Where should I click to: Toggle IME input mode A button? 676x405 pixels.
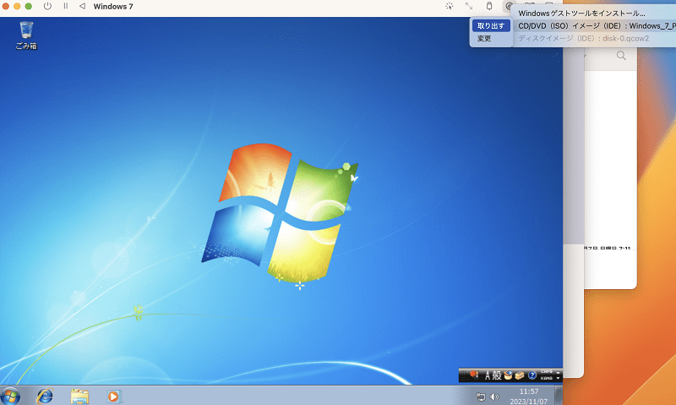pos(488,375)
